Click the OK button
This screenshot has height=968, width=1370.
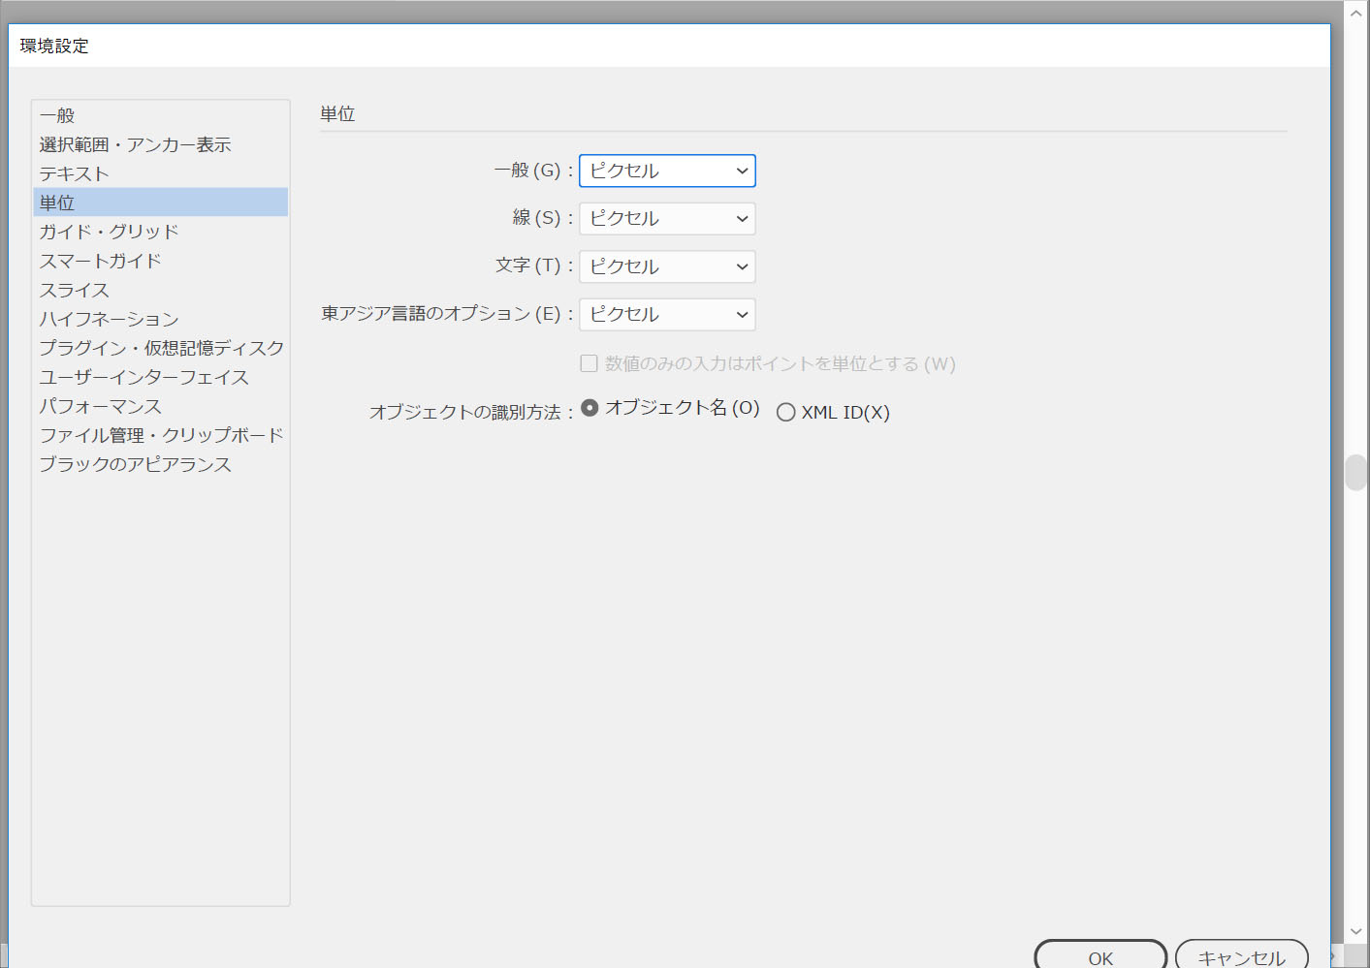[1099, 956]
